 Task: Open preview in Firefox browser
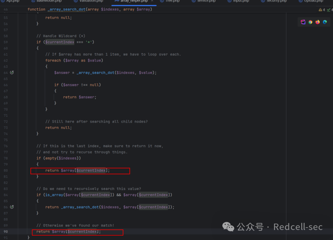[317, 22]
